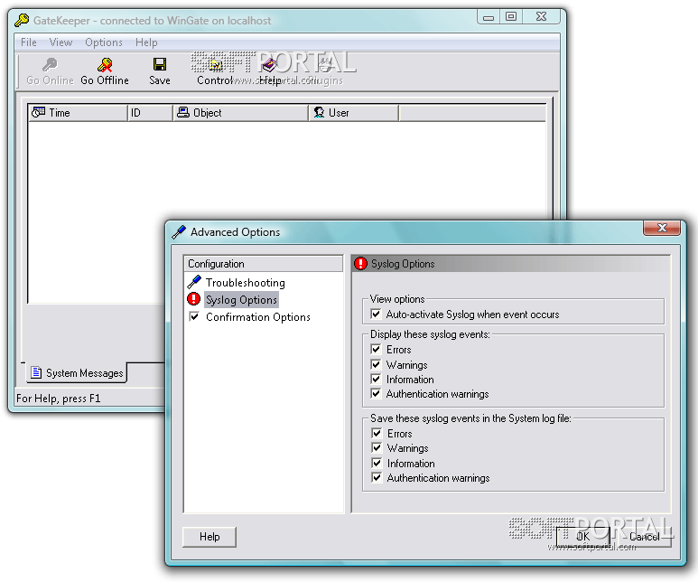Click the 'For Help, press F1' status text

click(x=59, y=398)
